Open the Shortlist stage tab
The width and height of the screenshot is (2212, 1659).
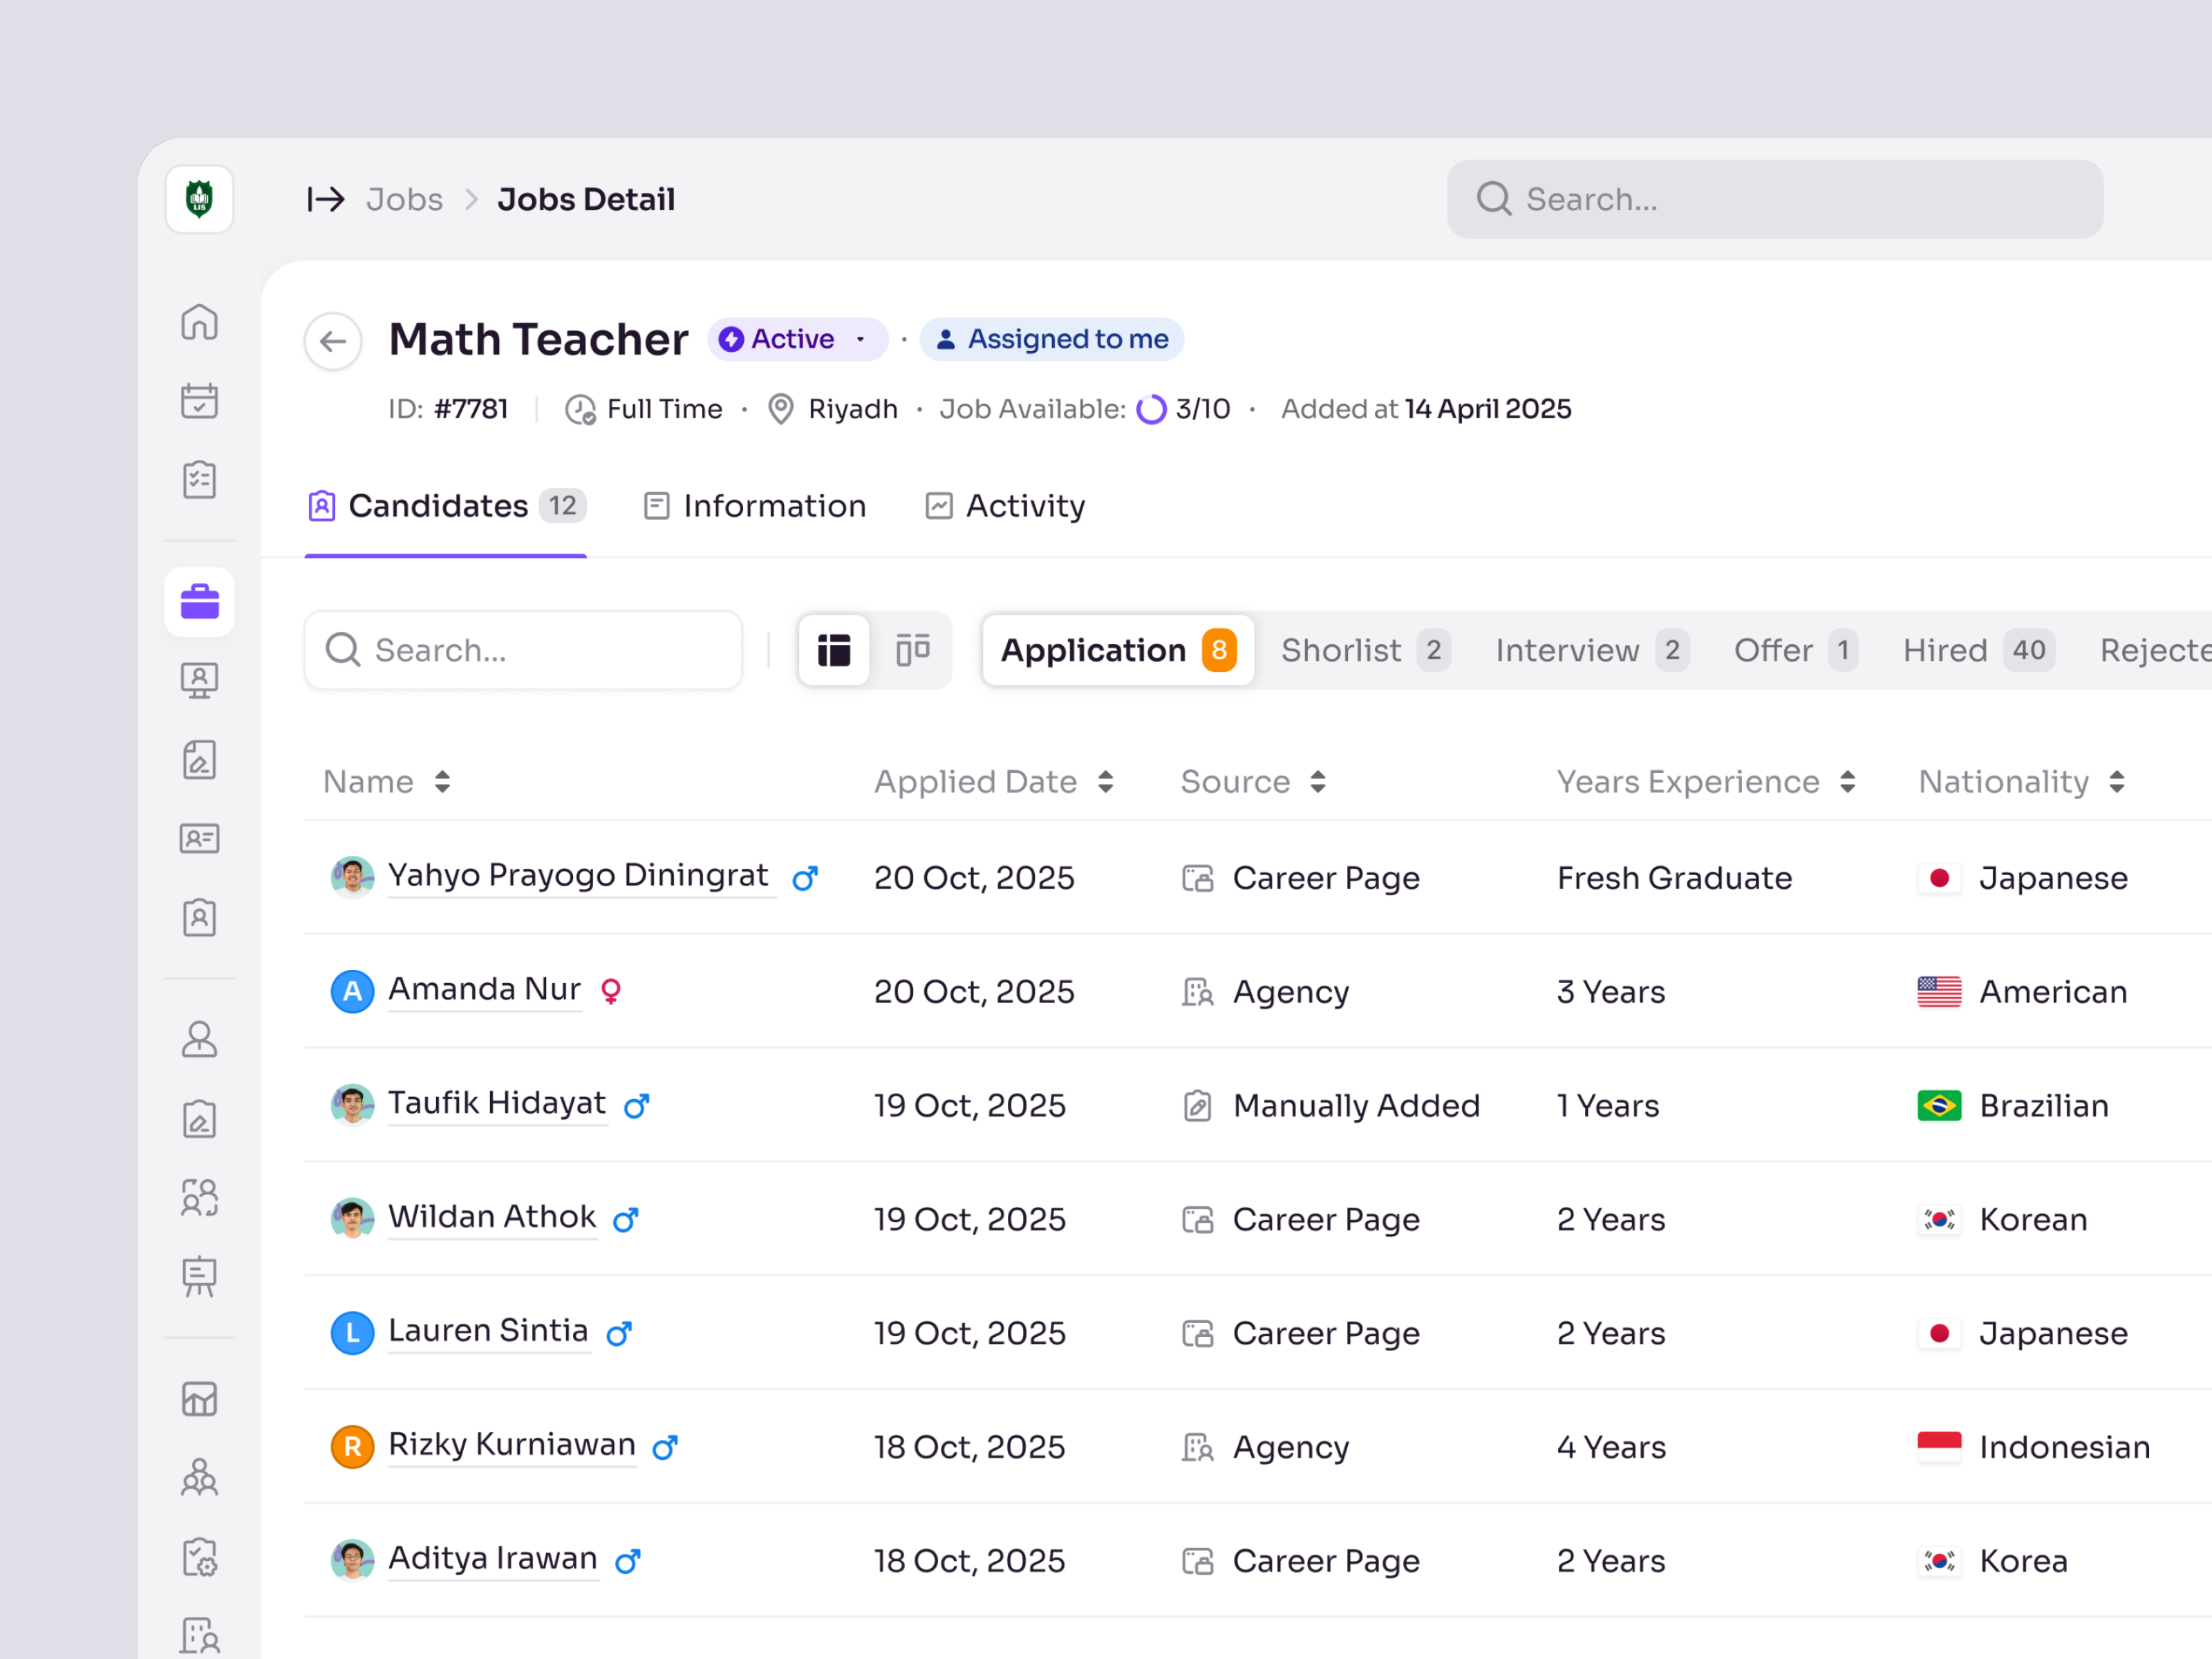point(1363,650)
